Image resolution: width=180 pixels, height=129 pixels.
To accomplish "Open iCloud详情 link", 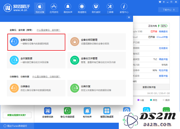I will point(162,37).
